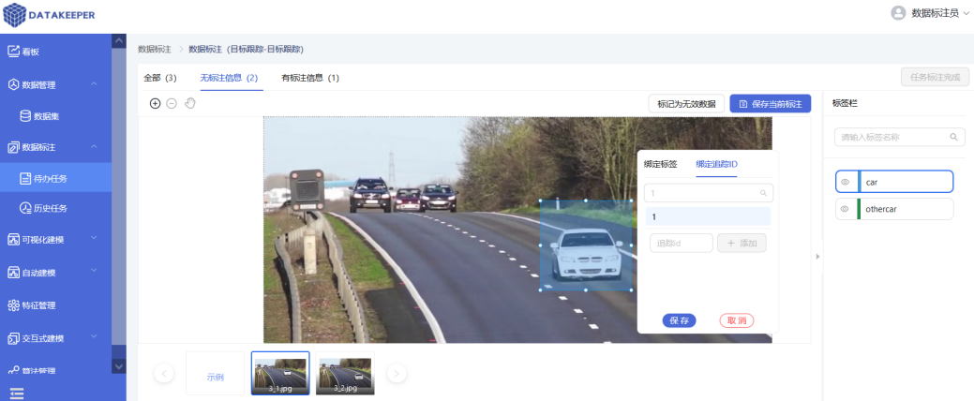
Task: Click the tracking ID search field
Action: pyautogui.click(x=709, y=193)
